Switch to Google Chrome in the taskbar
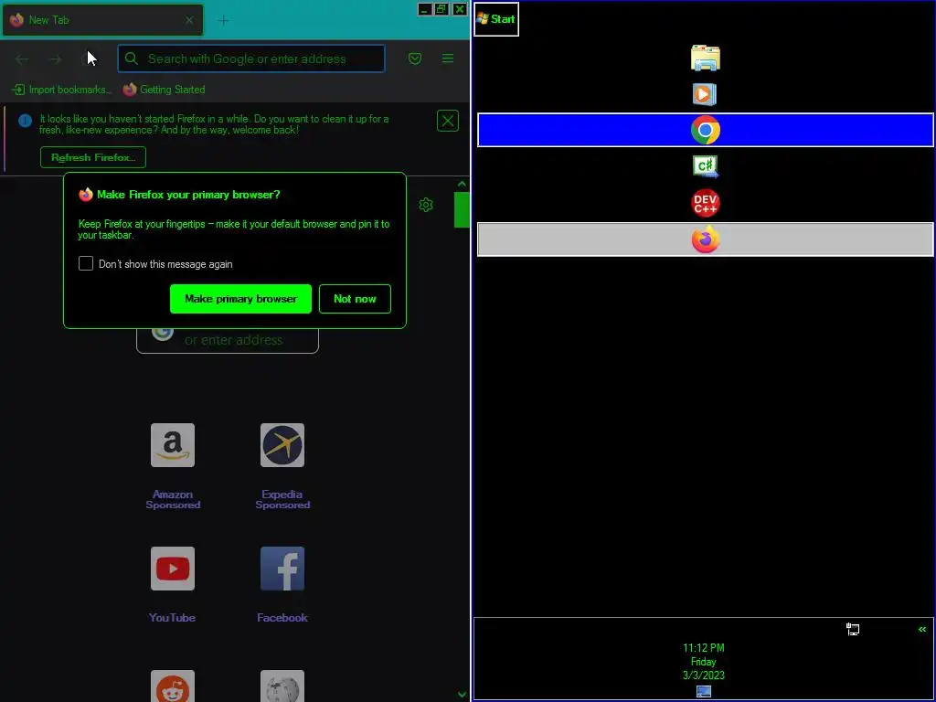The width and height of the screenshot is (936, 702). pos(705,130)
